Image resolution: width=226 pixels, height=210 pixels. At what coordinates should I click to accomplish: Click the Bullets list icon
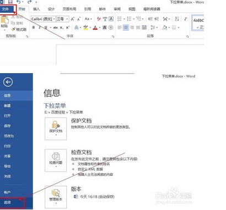coord(120,19)
